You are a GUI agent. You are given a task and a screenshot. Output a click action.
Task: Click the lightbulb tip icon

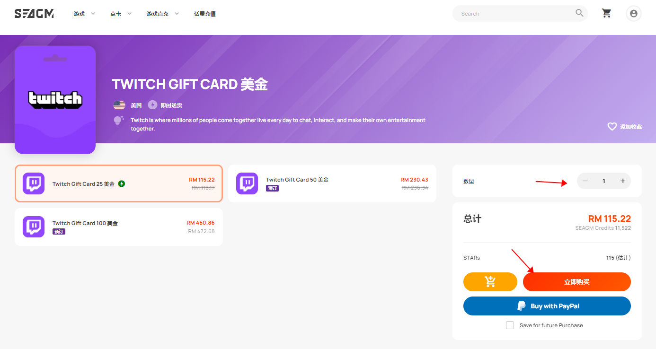118,121
